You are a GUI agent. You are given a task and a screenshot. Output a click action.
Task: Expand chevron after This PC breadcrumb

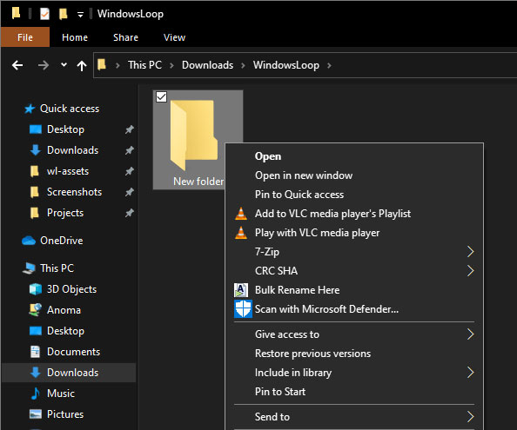pos(171,65)
